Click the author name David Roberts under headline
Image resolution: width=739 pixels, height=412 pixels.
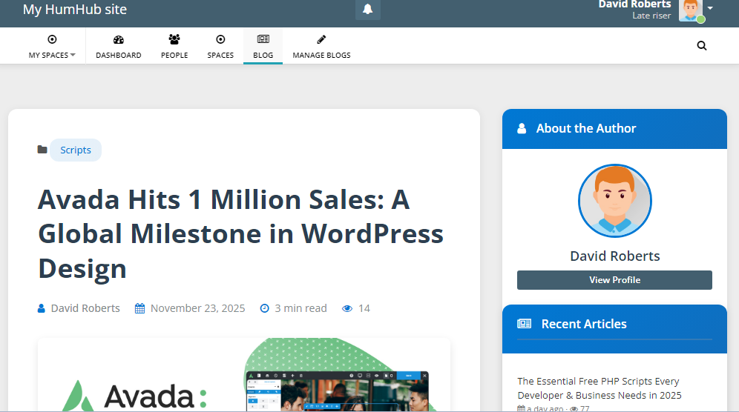(85, 308)
